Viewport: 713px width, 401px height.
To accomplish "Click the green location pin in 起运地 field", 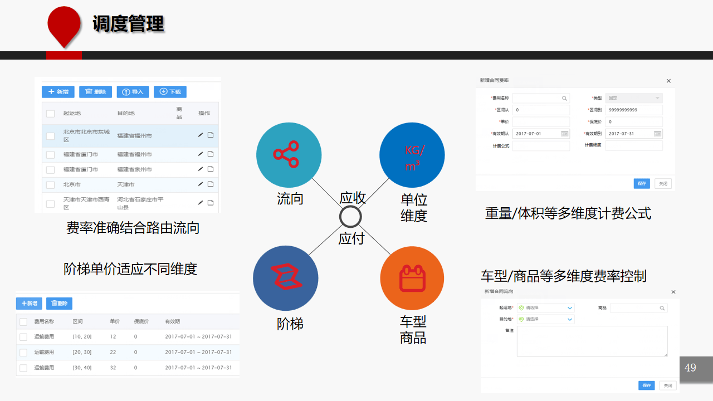I will click(x=521, y=307).
